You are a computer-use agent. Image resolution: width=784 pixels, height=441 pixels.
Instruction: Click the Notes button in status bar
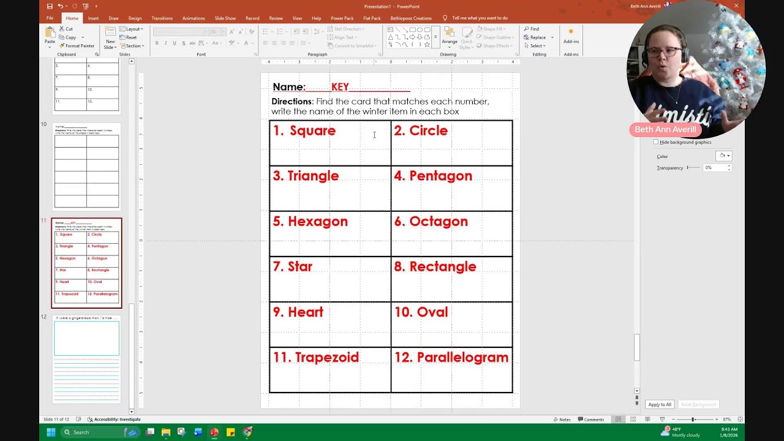562,420
